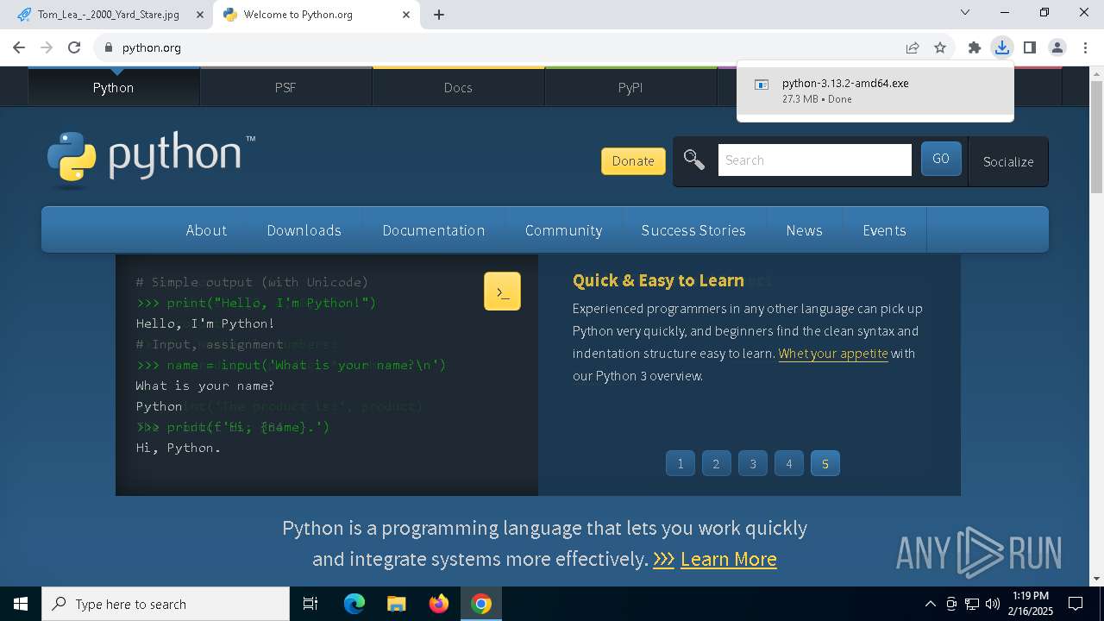Close the Welcome to Python.org tab
The height and width of the screenshot is (621, 1104).
(x=405, y=15)
